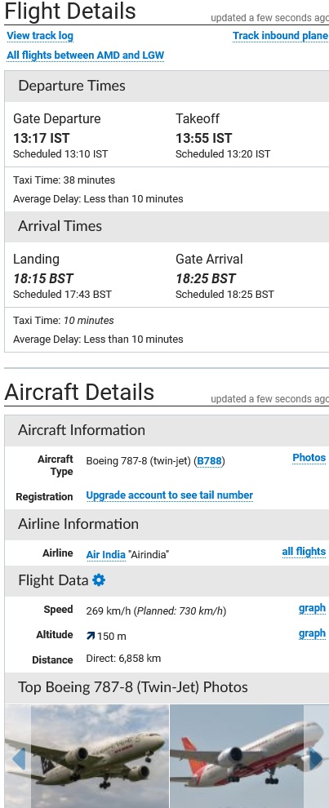Click the Aircraft Information section header
The height and width of the screenshot is (808, 329).
(x=167, y=430)
